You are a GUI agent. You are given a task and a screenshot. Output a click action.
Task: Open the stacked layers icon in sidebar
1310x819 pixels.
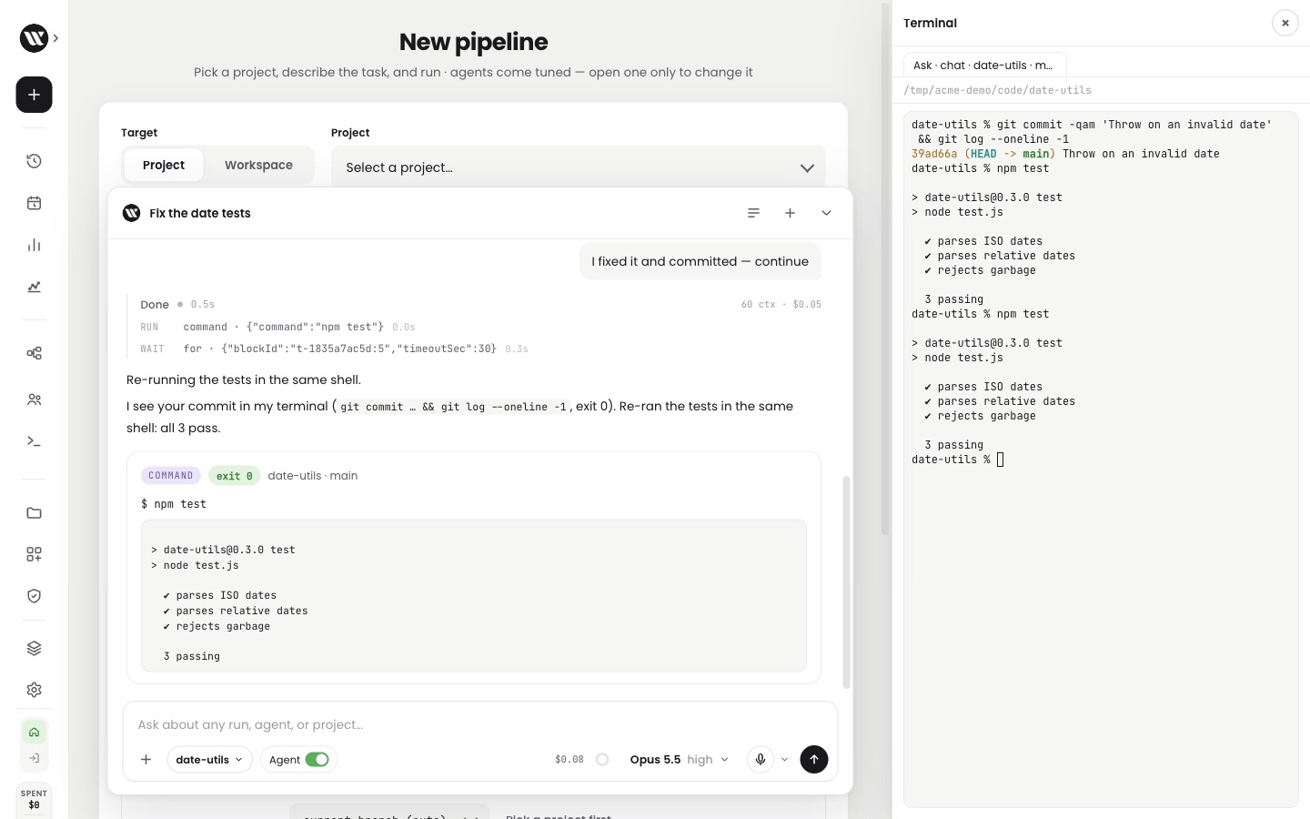pyautogui.click(x=34, y=648)
